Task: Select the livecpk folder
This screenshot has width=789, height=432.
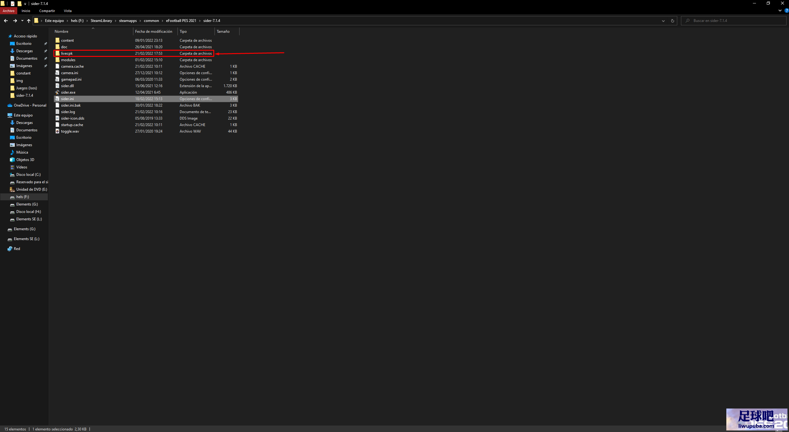Action: [x=134, y=53]
